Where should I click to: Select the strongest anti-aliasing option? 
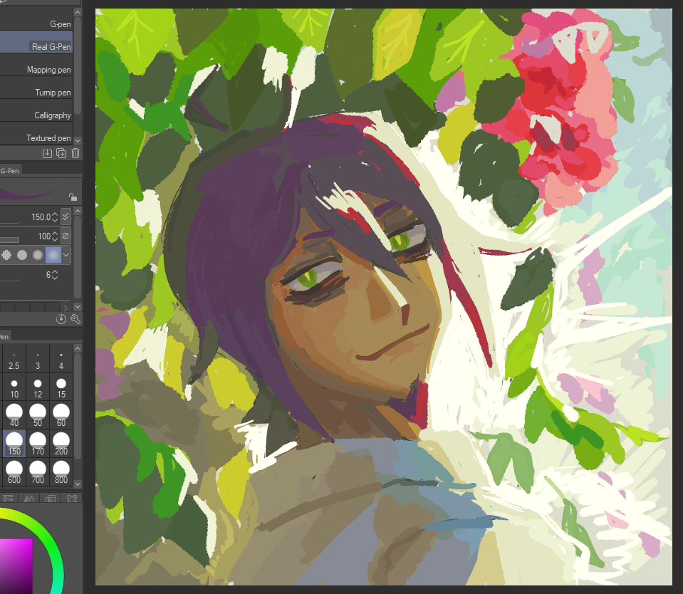(53, 254)
